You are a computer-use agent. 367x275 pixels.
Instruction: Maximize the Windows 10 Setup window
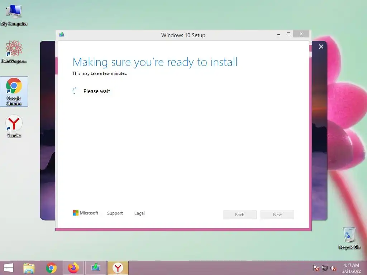point(289,34)
